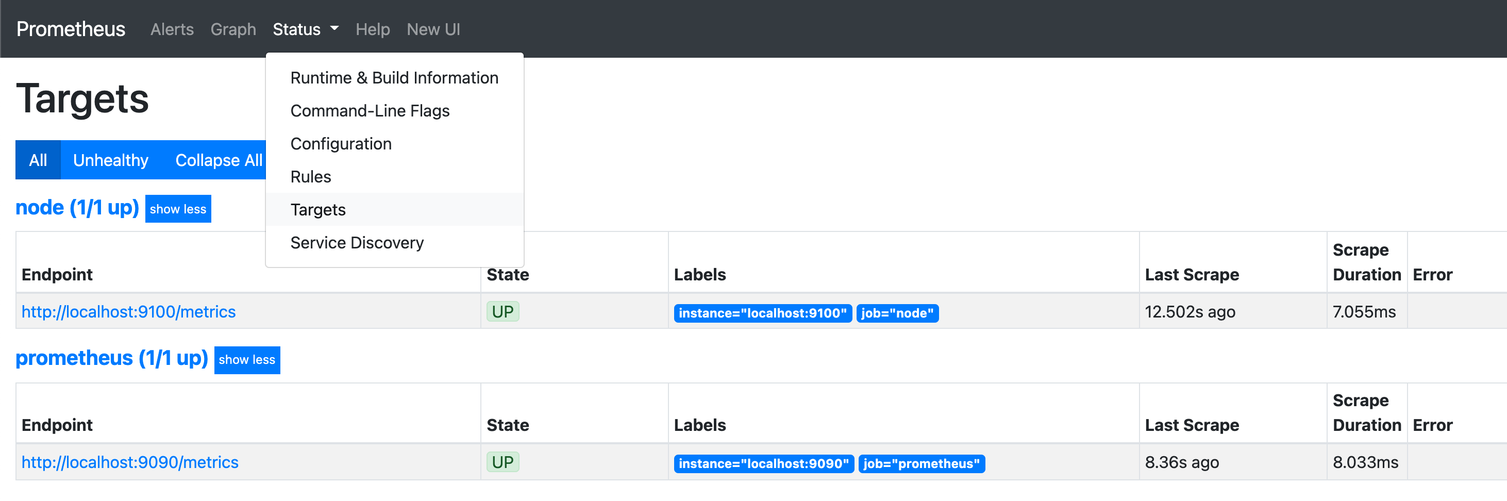The height and width of the screenshot is (501, 1507).
Task: Click State header in prometheus table
Action: (x=508, y=425)
